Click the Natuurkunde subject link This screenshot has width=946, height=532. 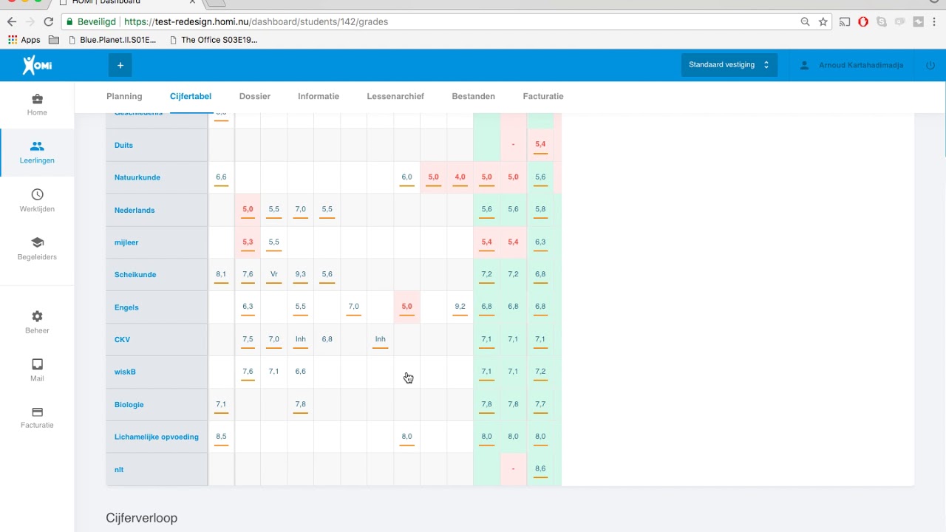[137, 177]
